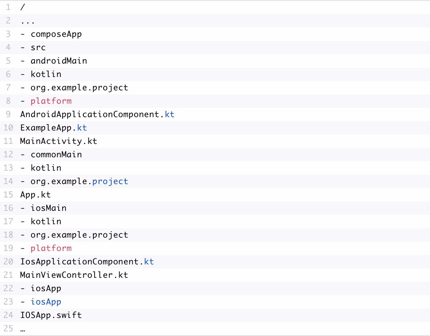Click line number 20 in gutter
This screenshot has height=336, width=430.
(8, 261)
